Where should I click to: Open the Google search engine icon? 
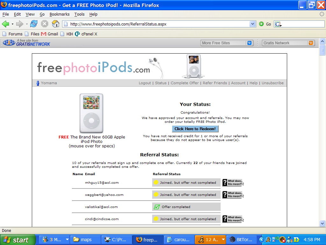(x=278, y=24)
